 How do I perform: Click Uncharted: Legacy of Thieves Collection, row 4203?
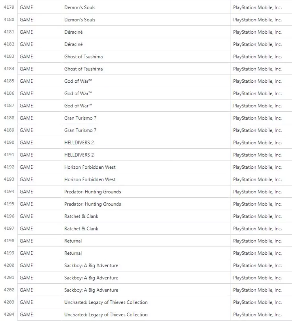coord(106,302)
